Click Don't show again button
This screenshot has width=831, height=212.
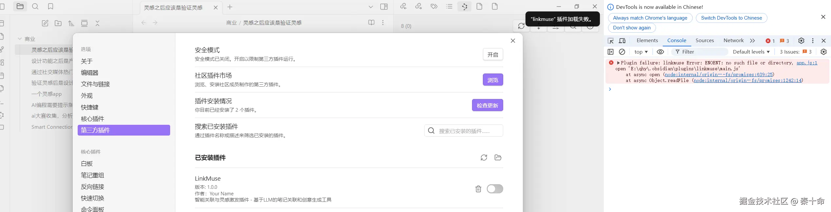632,28
